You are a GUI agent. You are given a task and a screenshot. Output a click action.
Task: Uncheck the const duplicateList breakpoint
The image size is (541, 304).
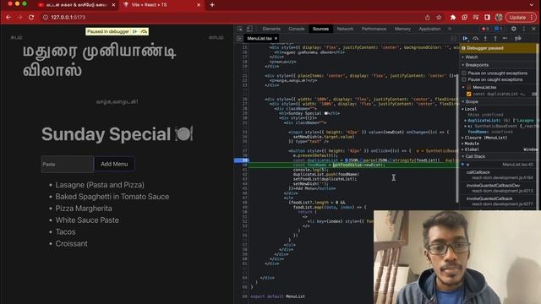[469, 94]
